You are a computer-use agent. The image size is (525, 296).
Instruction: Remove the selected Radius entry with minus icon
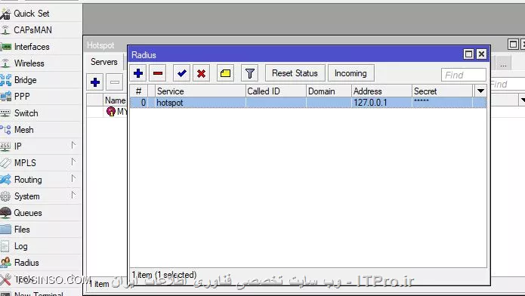tap(158, 73)
